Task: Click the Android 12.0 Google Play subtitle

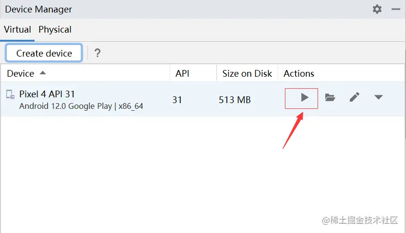Action: (81, 106)
